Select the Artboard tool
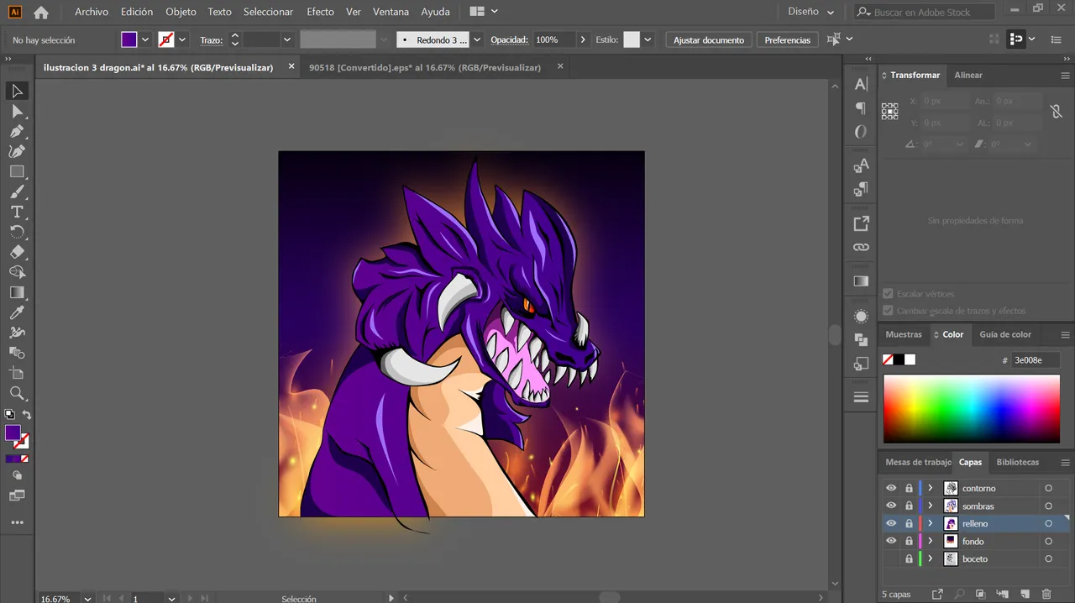Image resolution: width=1075 pixels, height=603 pixels. coord(17,373)
